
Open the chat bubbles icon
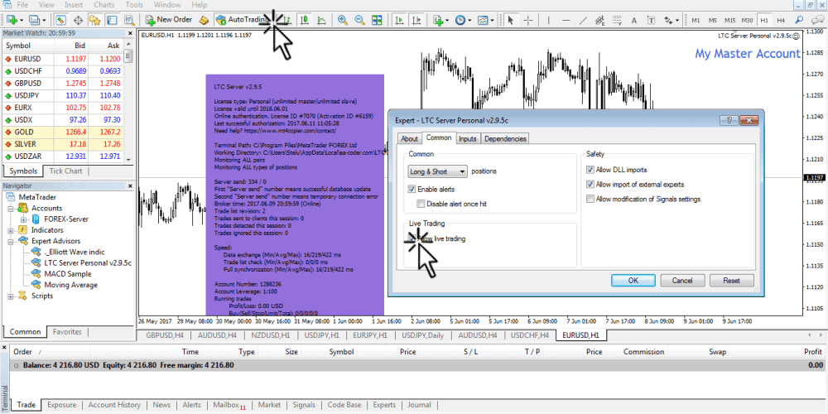pos(816,20)
